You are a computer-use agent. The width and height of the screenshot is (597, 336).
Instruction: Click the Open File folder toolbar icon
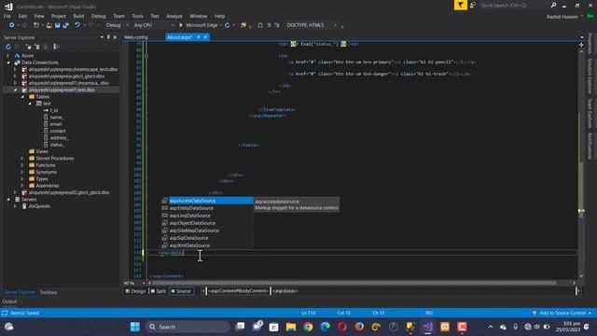point(49,25)
